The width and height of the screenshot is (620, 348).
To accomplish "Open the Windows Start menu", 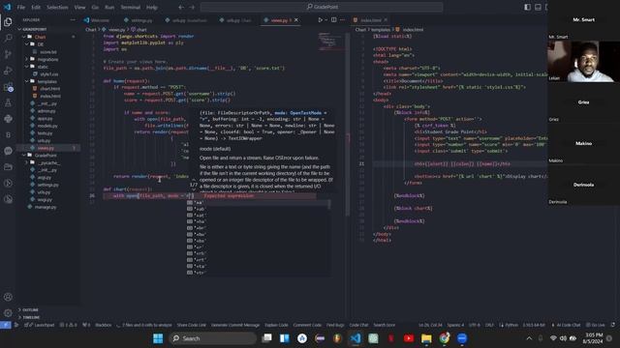I will 158,338.
